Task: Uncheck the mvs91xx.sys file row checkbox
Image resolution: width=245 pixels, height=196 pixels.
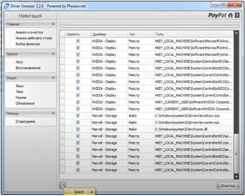Action: pyautogui.click(x=78, y=116)
